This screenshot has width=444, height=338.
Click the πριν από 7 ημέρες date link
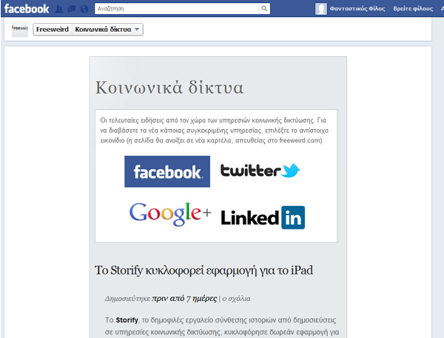coord(184,298)
